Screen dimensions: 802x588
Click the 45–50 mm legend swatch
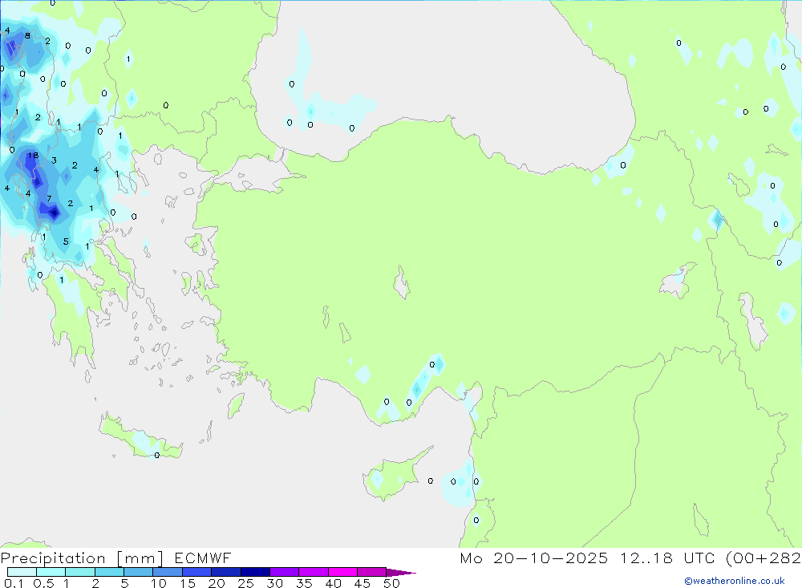(371, 572)
